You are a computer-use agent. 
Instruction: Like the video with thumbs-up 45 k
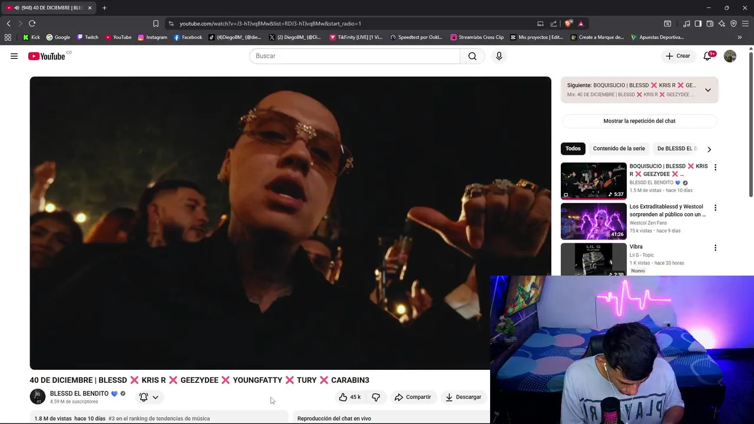350,397
